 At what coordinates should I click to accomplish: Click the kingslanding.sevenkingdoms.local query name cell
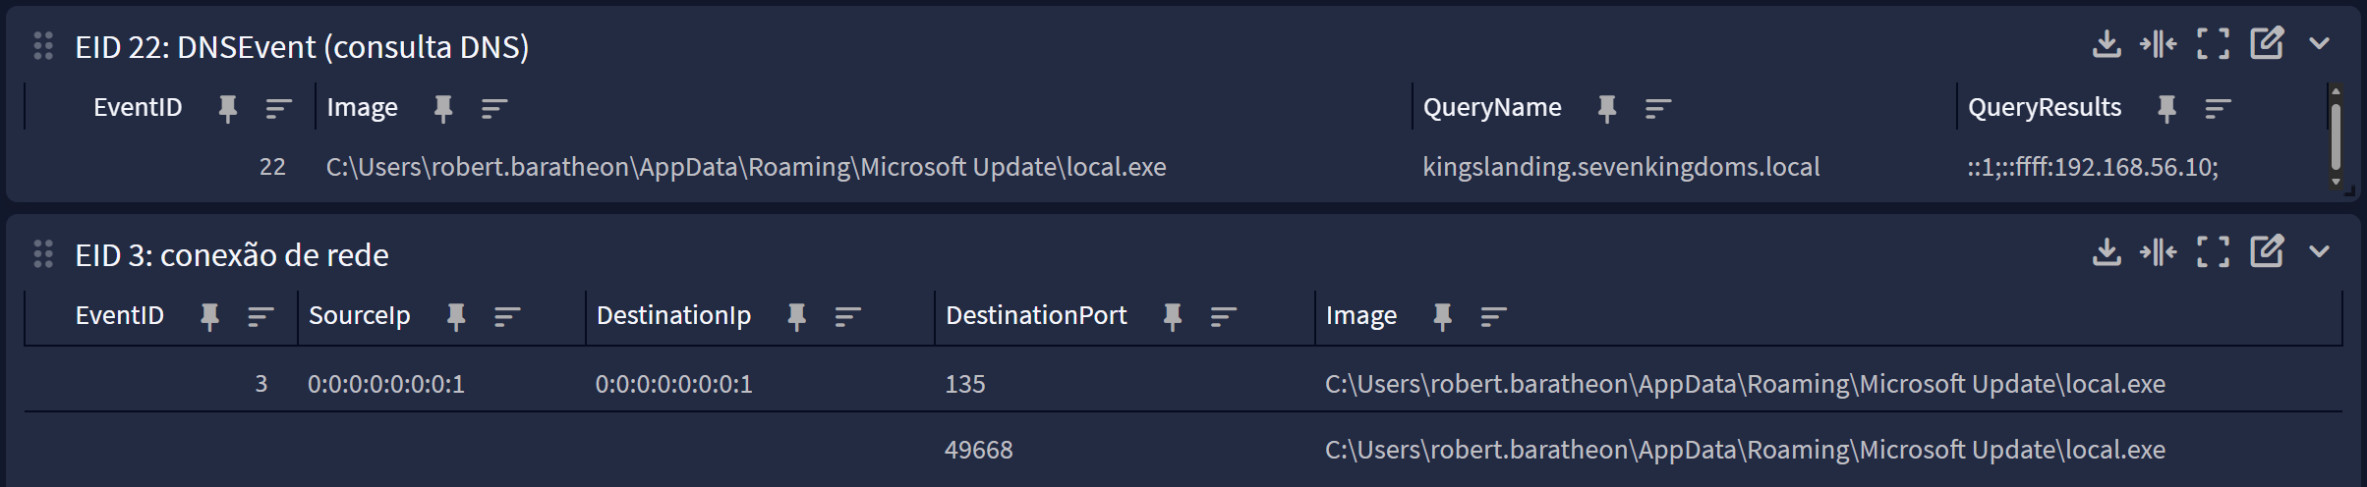click(x=1621, y=168)
